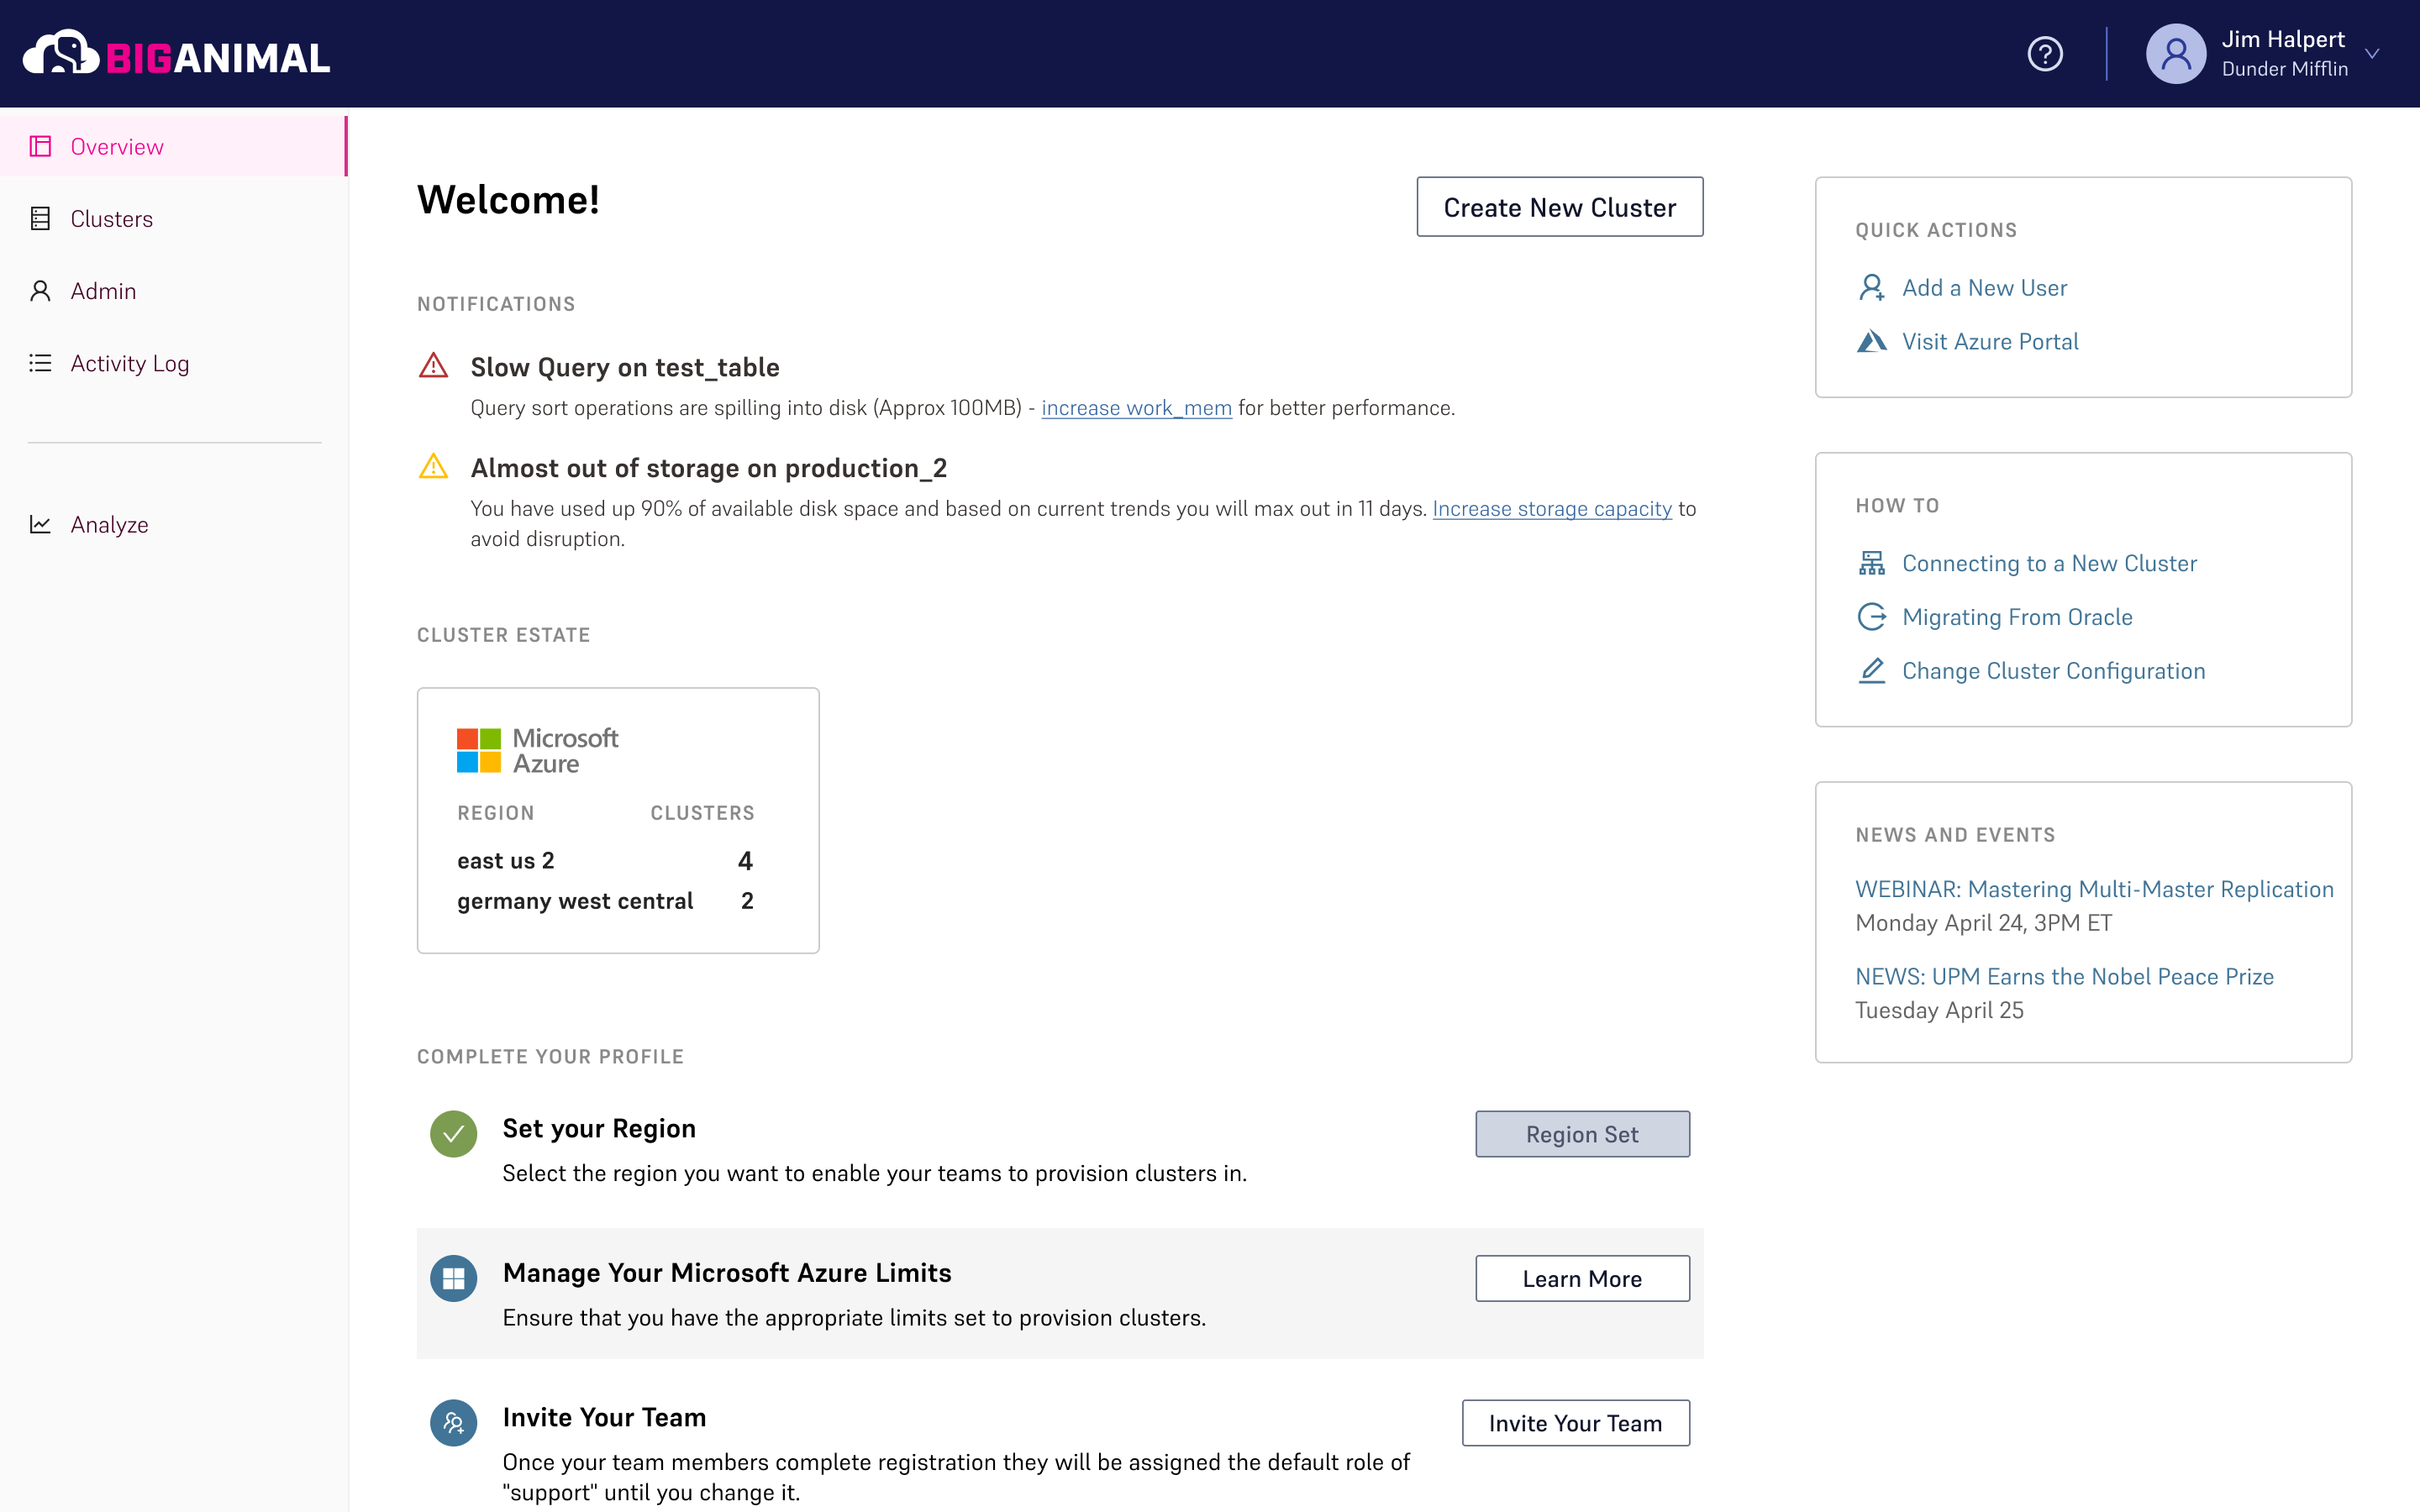
Task: Click the yellow storage warning icon
Action: tap(433, 467)
